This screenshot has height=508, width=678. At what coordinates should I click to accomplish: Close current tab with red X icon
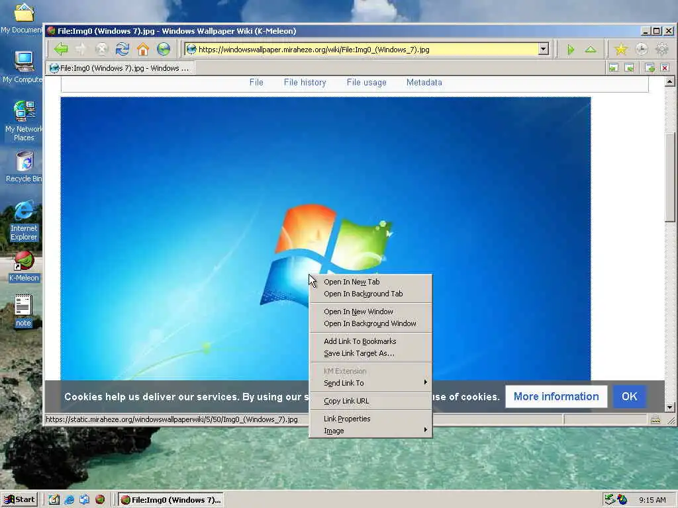tap(665, 68)
